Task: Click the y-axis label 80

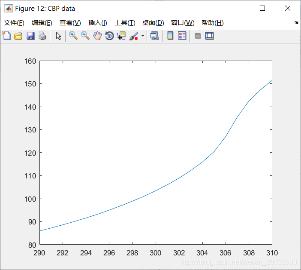Action: 32,245
